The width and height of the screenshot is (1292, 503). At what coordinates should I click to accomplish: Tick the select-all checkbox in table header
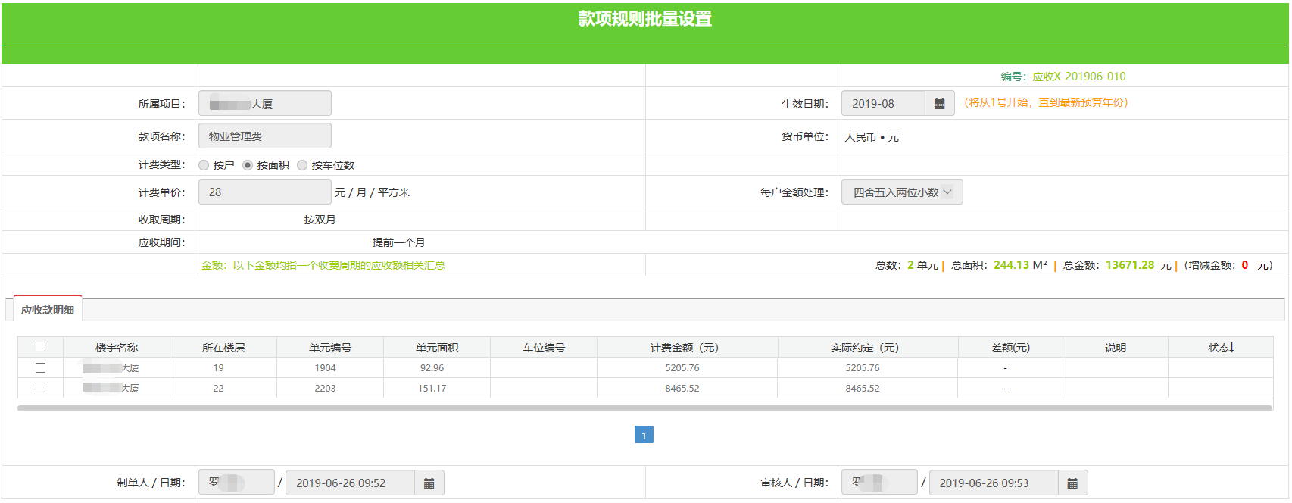pyautogui.click(x=41, y=347)
